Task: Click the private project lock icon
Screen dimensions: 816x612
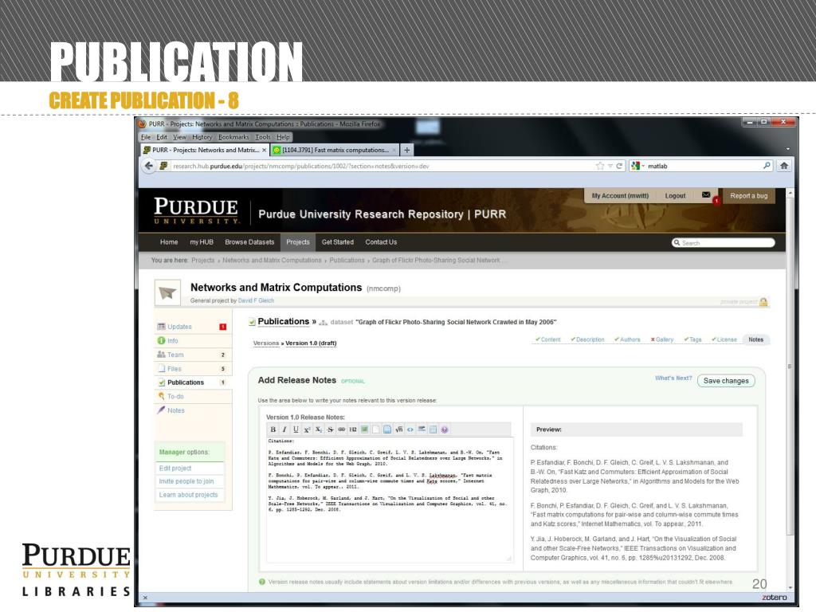Action: [763, 302]
